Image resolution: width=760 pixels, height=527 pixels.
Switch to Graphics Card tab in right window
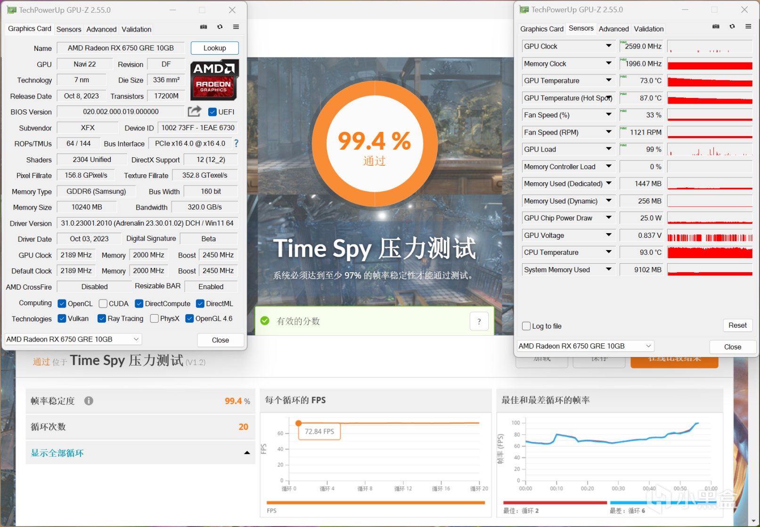pyautogui.click(x=542, y=29)
